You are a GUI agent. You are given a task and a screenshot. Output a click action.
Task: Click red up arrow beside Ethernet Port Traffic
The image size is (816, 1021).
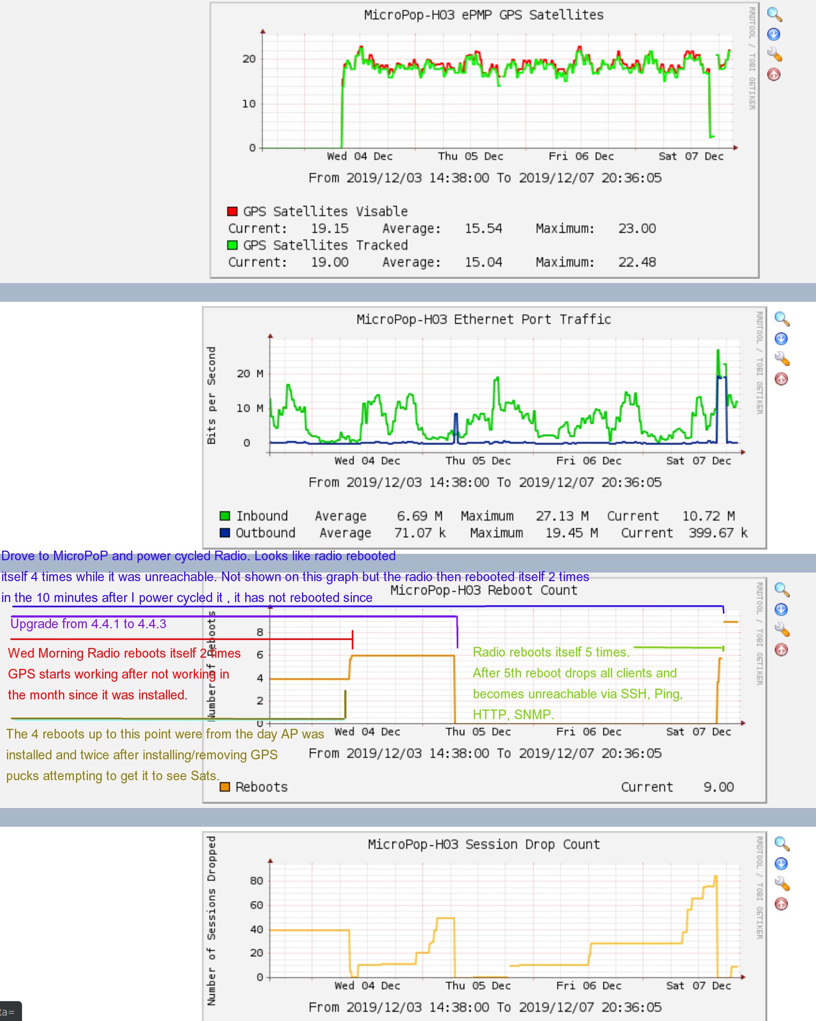pos(781,379)
